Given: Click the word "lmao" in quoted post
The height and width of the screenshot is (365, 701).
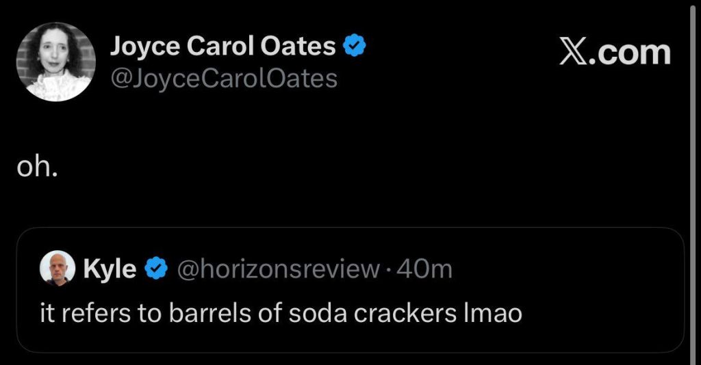Looking at the screenshot, I should pos(492,313).
